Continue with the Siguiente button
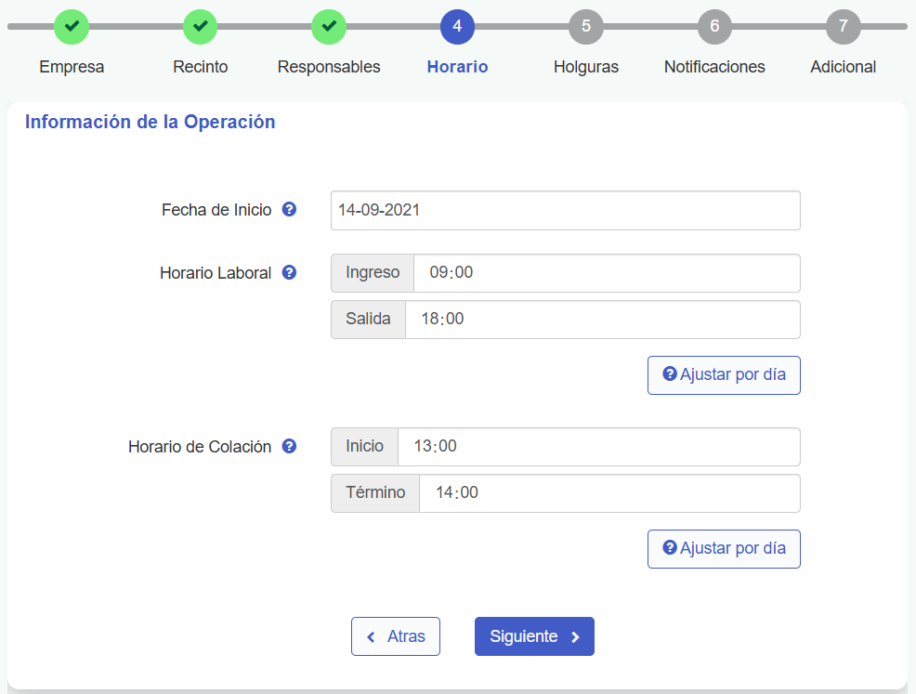916x694 pixels. (534, 636)
